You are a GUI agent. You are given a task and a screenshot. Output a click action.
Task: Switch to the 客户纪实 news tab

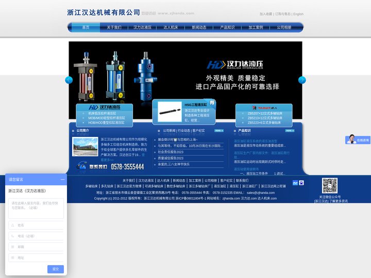[x=199, y=130]
